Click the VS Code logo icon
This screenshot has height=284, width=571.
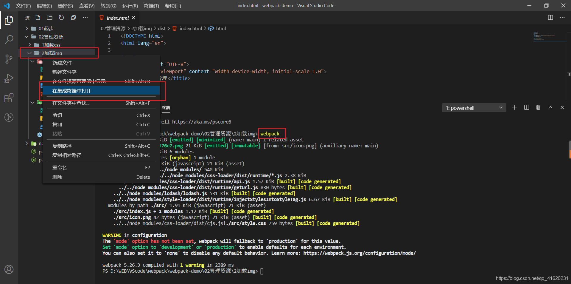(7, 6)
